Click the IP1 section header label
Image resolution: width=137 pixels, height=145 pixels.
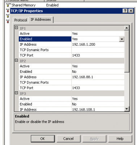pos(23,28)
